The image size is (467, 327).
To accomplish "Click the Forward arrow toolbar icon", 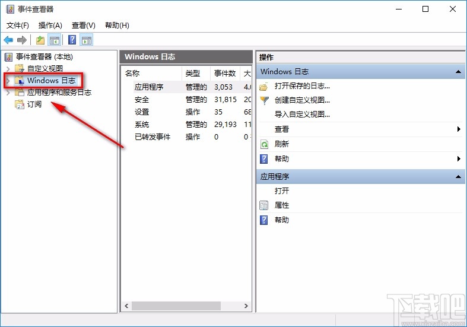I will [22, 40].
